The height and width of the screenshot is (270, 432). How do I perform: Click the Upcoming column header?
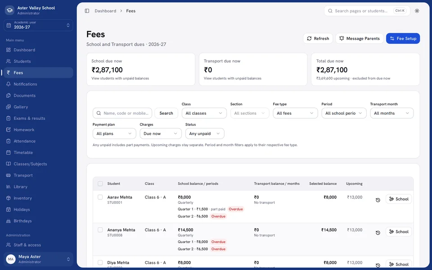pos(354,184)
